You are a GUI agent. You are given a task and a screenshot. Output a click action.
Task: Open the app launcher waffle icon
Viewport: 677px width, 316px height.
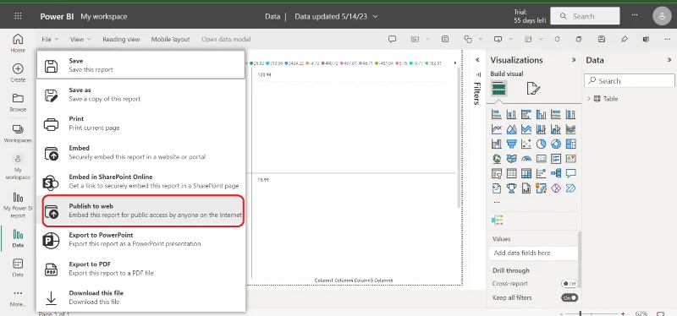(18, 16)
